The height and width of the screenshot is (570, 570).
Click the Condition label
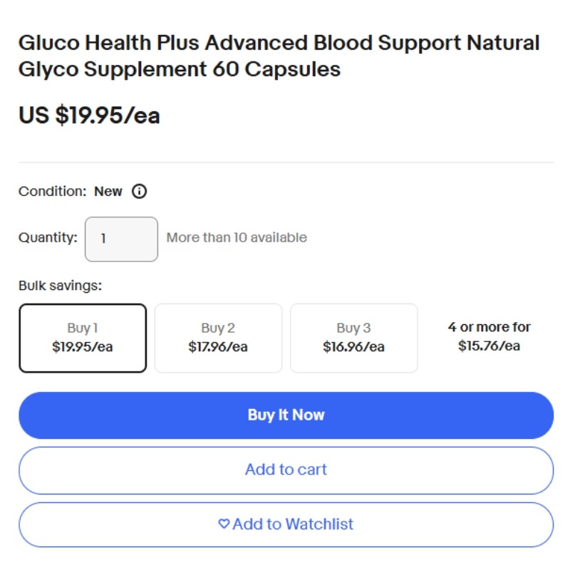[x=53, y=191]
